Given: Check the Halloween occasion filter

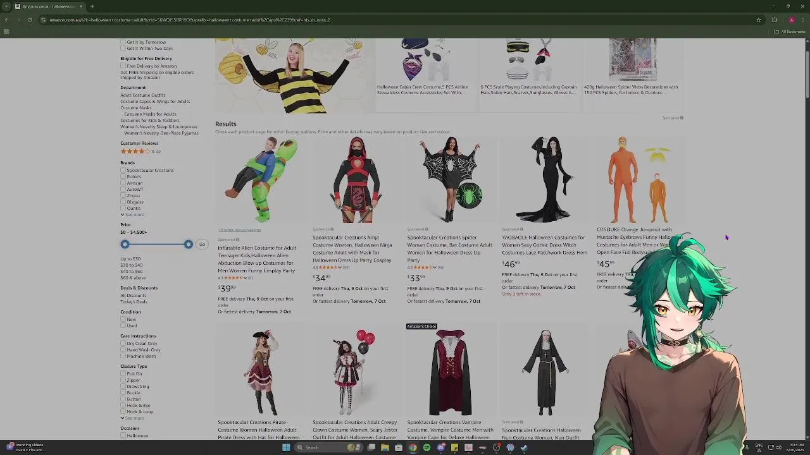Looking at the screenshot, I should click(123, 435).
